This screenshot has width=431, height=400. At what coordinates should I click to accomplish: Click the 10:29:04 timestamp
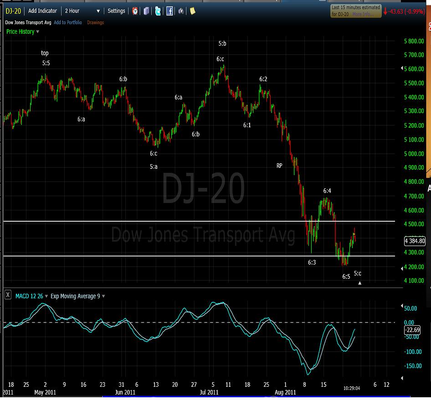click(352, 388)
